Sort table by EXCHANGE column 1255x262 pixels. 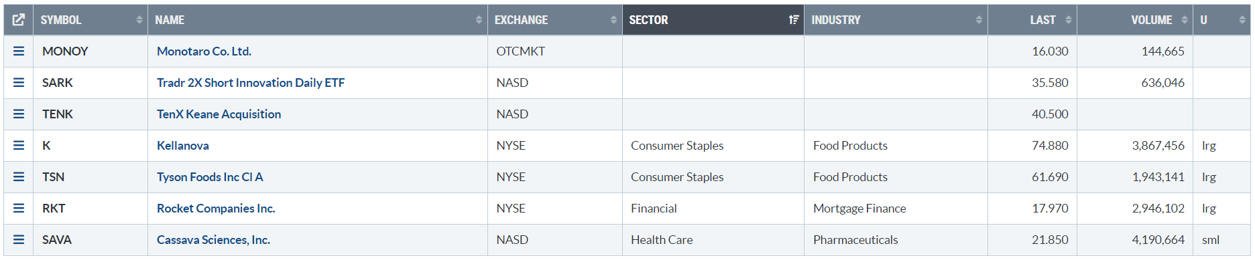click(555, 20)
